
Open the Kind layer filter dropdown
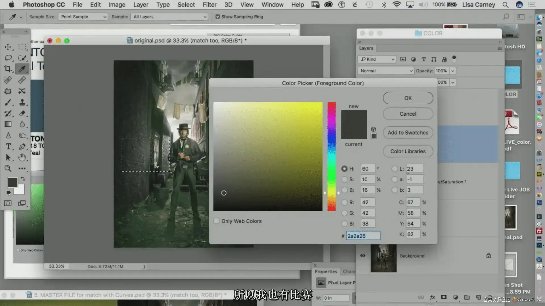[x=377, y=59]
